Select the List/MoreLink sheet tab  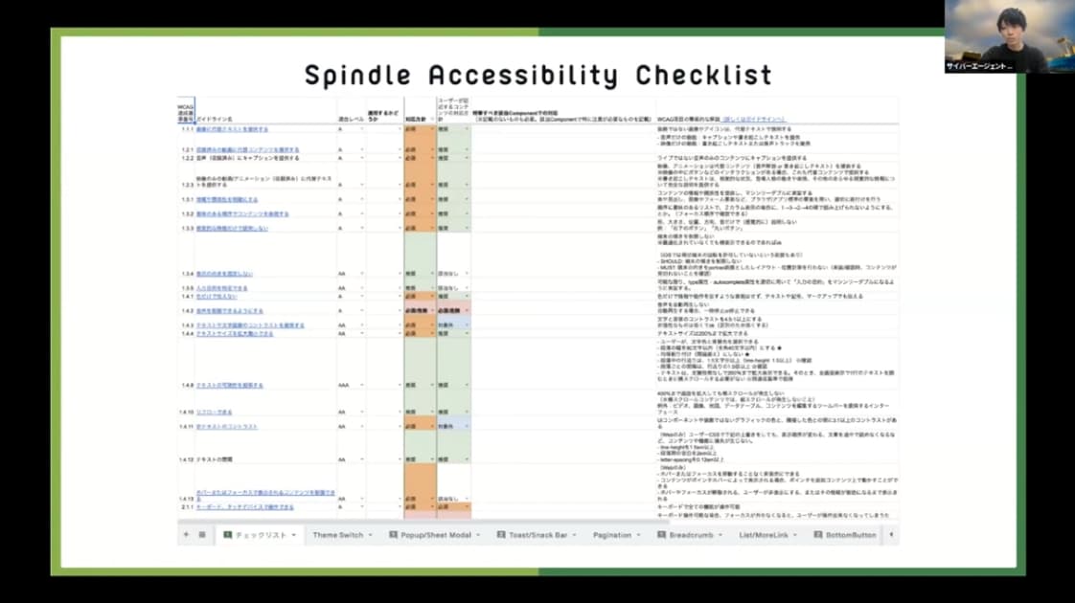coord(764,535)
